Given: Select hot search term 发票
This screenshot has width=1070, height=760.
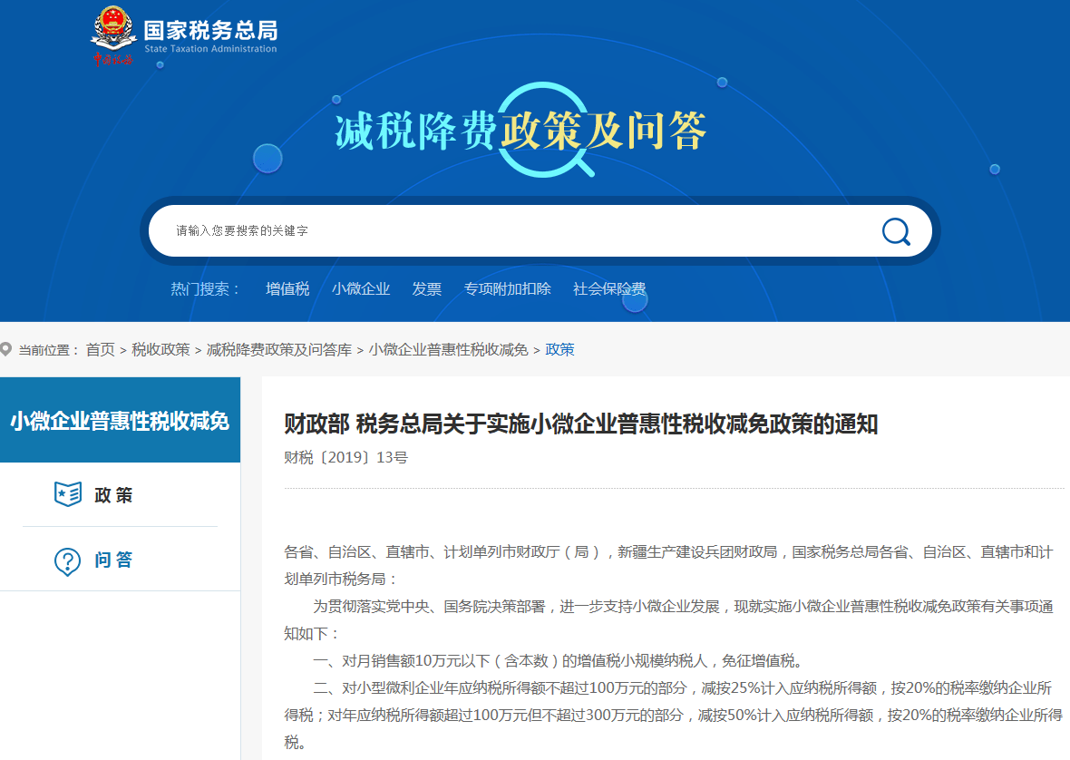Looking at the screenshot, I should (426, 289).
